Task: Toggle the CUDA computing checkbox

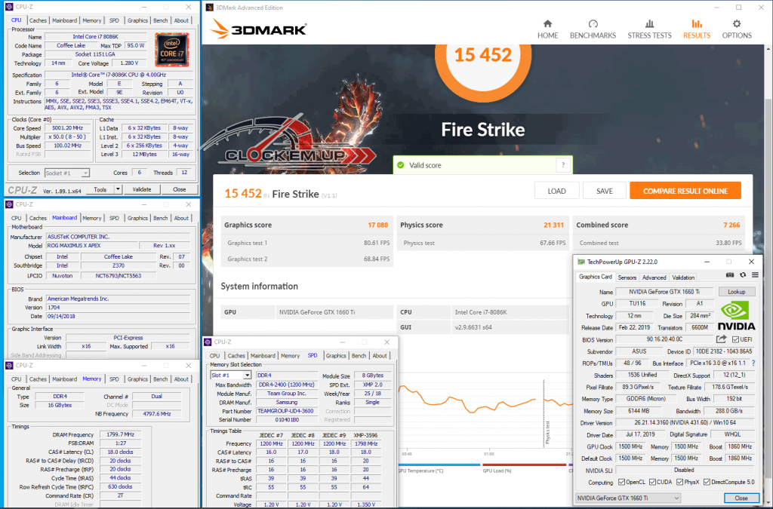Action: point(652,482)
